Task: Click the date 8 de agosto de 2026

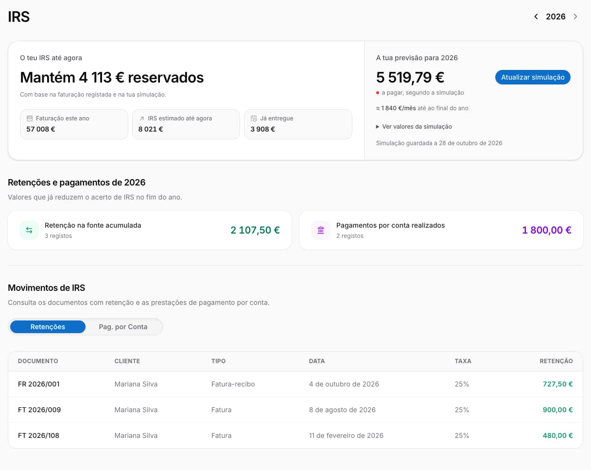Action: pos(342,410)
